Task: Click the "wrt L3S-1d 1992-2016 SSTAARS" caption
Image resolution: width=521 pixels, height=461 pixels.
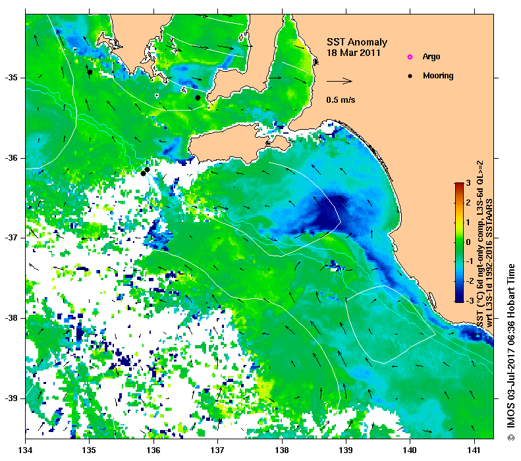Action: click(489, 262)
